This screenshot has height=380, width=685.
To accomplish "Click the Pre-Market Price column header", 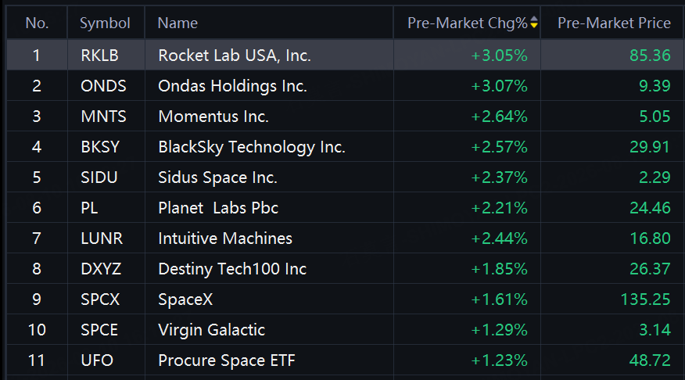I will point(614,23).
